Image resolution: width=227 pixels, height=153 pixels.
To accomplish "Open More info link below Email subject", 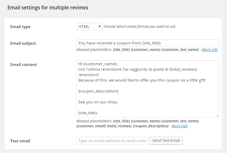I will pyautogui.click(x=210, y=50).
